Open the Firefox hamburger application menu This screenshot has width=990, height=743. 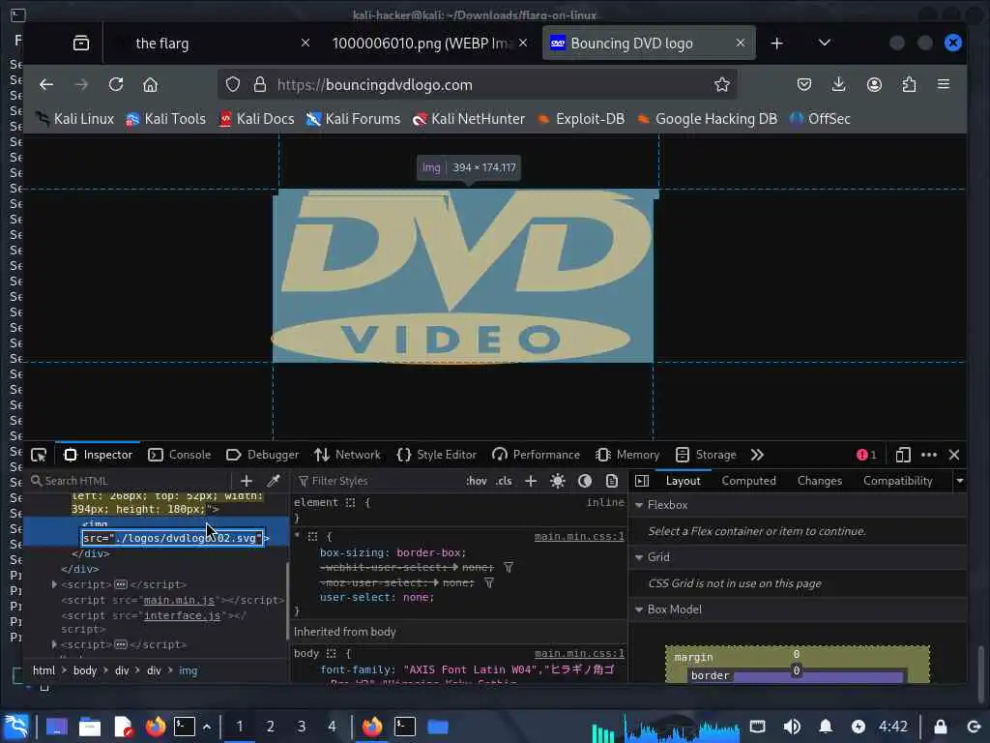[x=944, y=84]
